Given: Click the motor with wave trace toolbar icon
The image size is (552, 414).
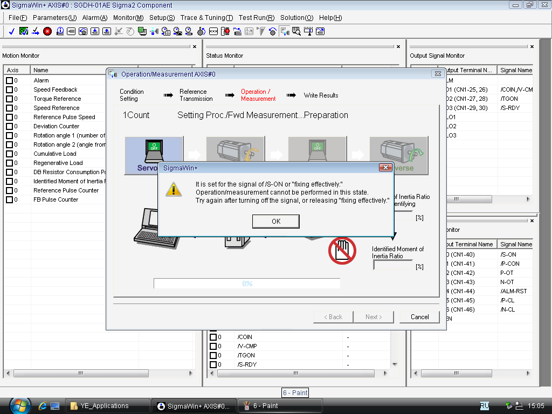Looking at the screenshot, I should 178,31.
